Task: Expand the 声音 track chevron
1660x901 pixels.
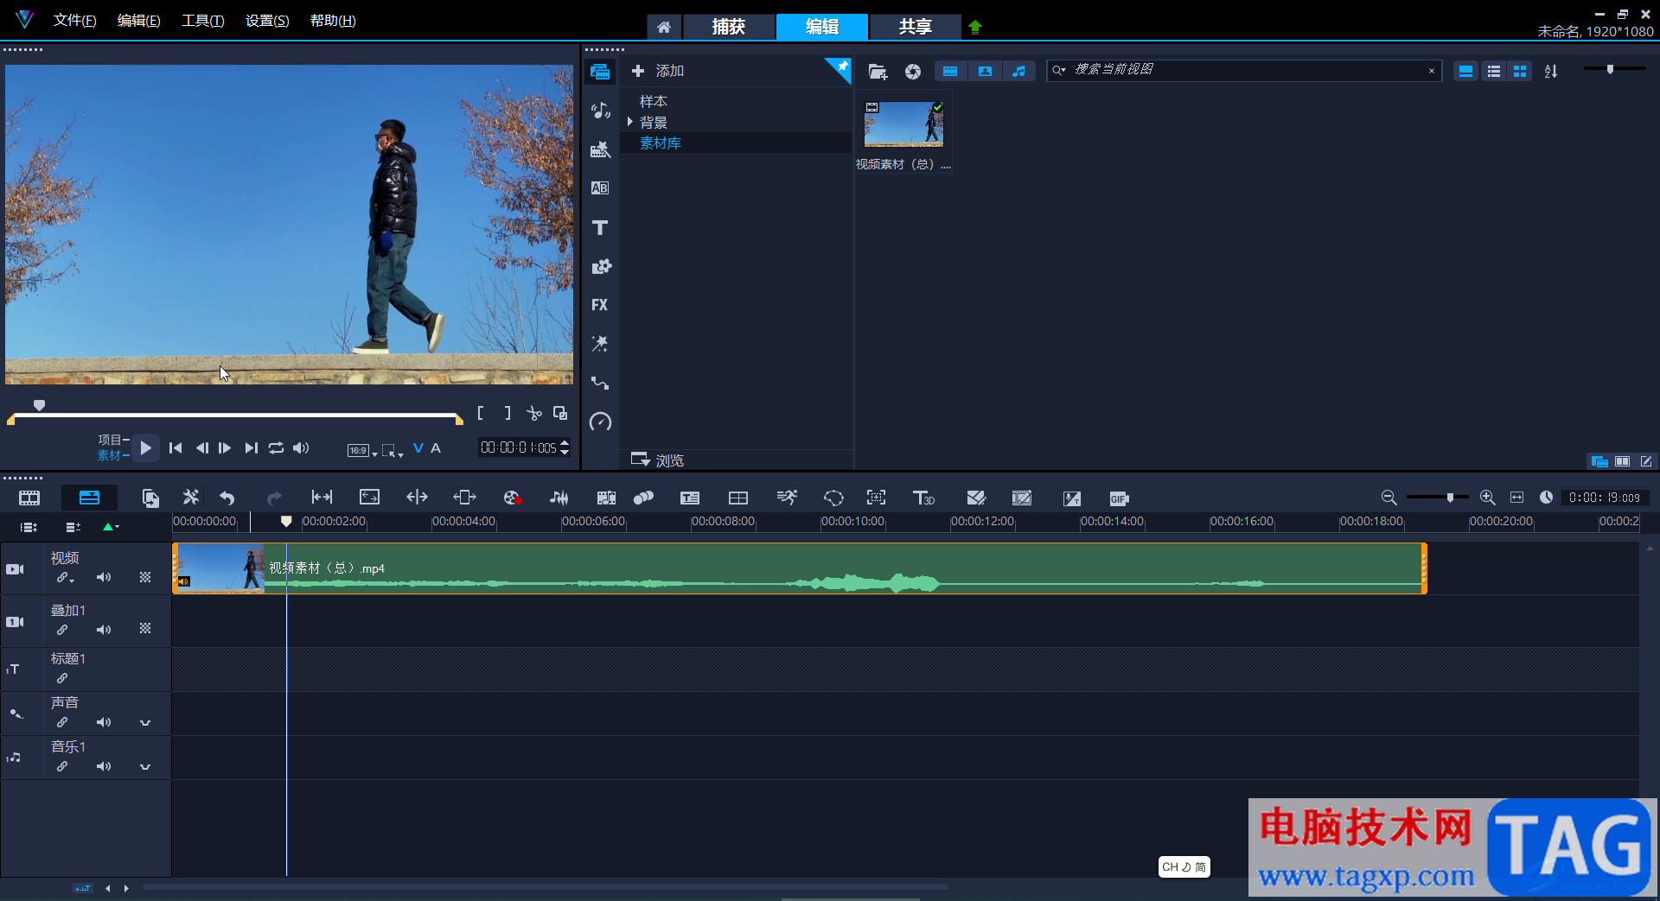Action: click(145, 723)
